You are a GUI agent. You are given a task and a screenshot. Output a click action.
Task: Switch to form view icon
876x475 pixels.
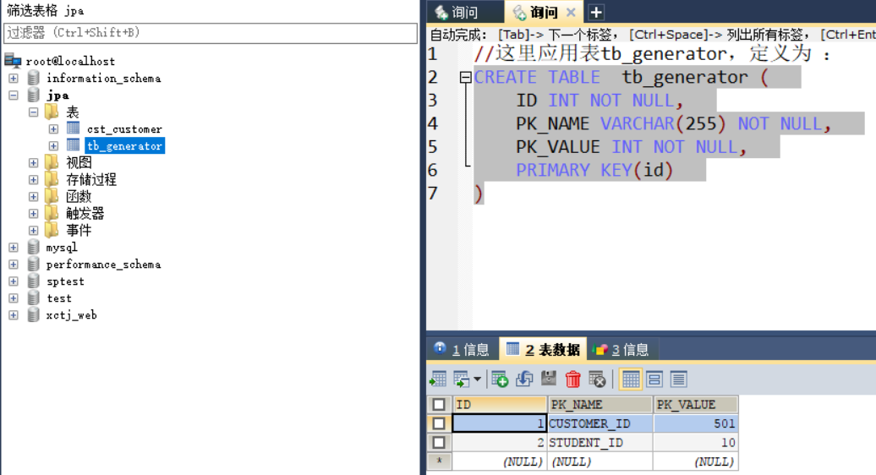[x=654, y=379]
